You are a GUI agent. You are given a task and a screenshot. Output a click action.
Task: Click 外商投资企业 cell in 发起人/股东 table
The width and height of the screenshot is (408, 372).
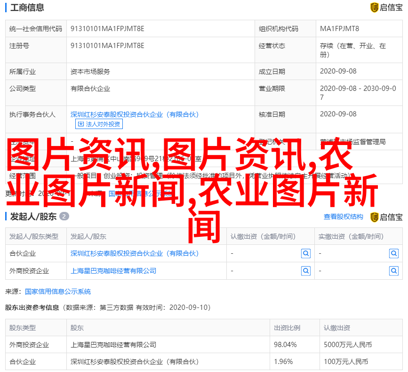36,271
